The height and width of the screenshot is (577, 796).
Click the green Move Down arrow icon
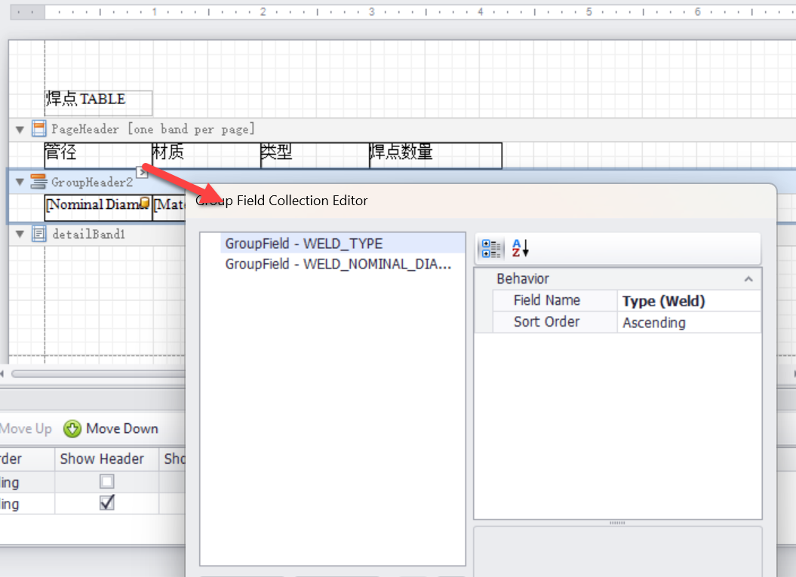(x=72, y=428)
